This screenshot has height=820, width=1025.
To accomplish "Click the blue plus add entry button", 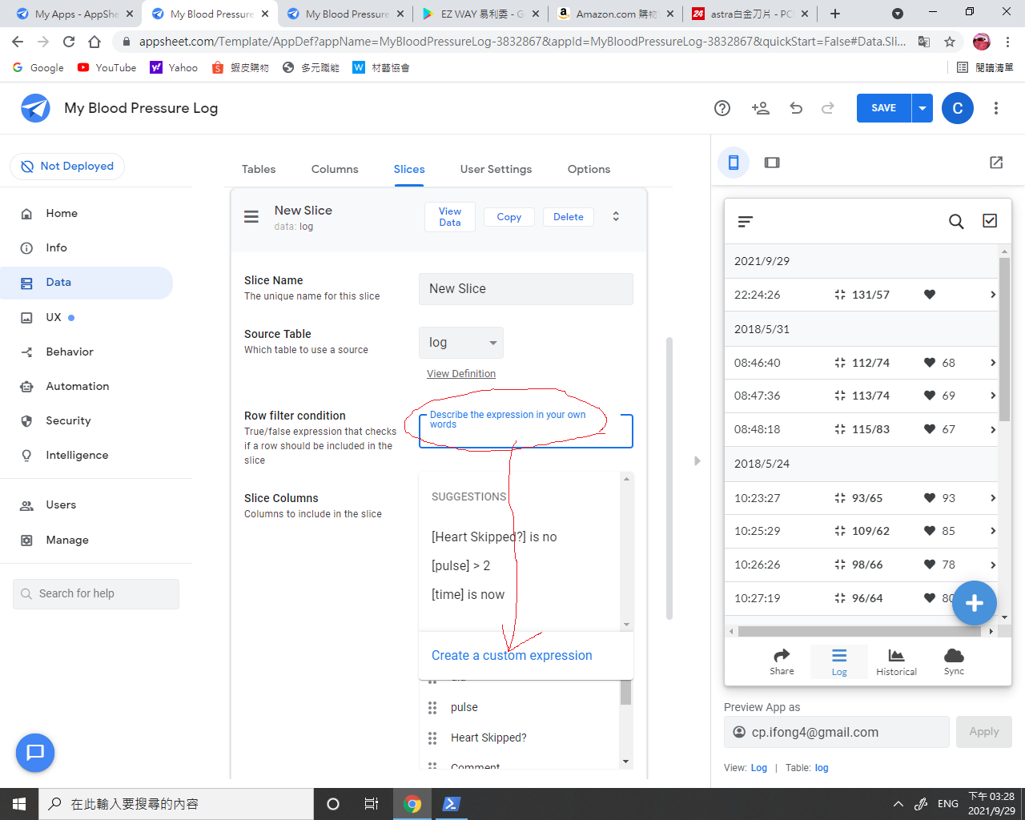I will coord(974,603).
